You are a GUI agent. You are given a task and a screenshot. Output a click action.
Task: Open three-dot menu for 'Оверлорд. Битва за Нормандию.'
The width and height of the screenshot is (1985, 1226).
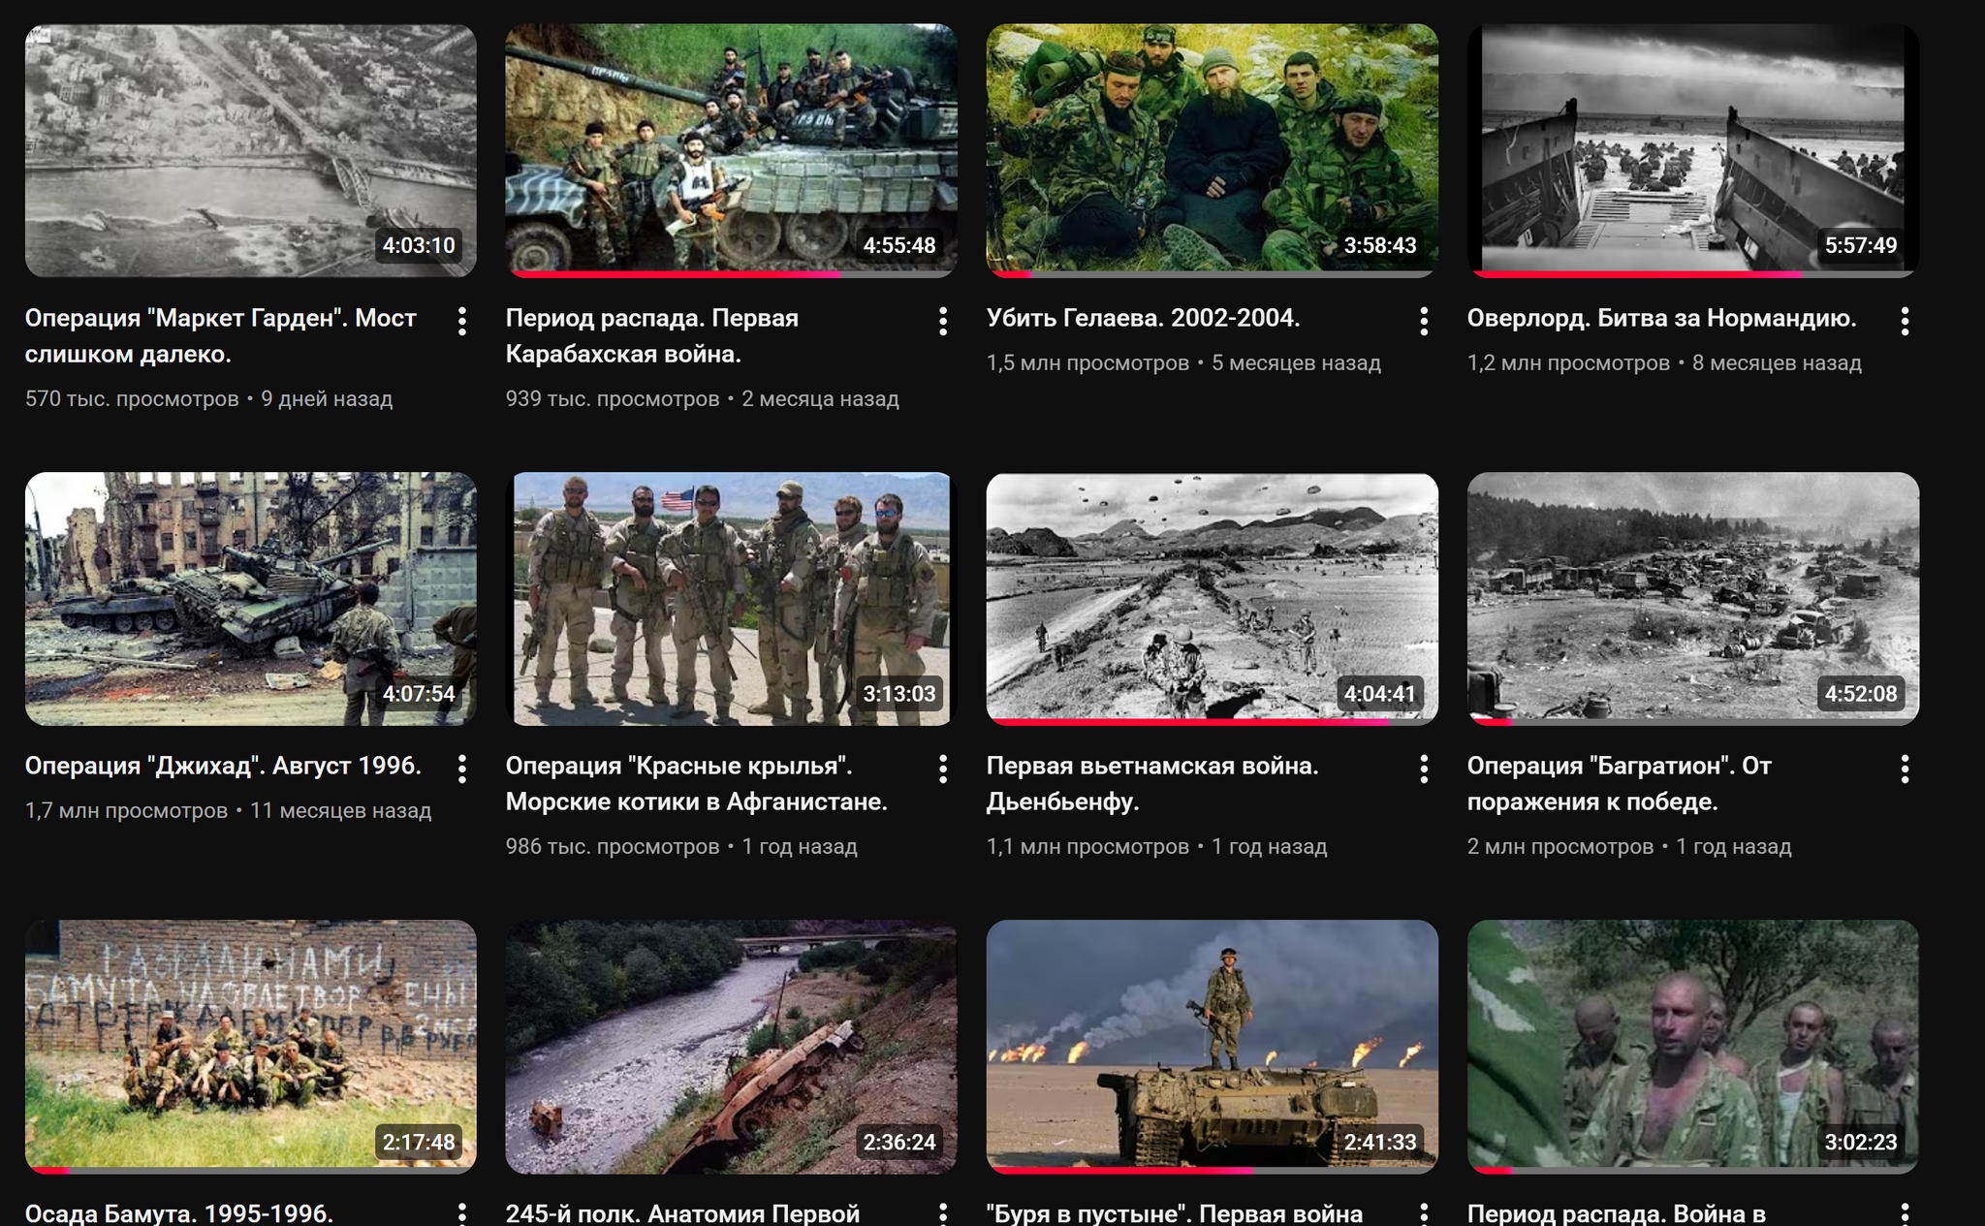tap(1905, 321)
